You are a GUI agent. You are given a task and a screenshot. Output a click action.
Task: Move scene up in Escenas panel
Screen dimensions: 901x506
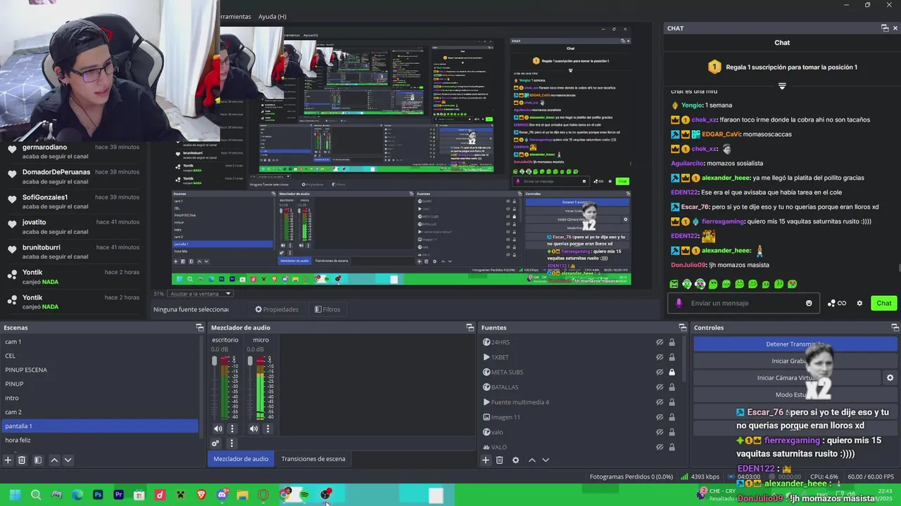[x=54, y=460]
